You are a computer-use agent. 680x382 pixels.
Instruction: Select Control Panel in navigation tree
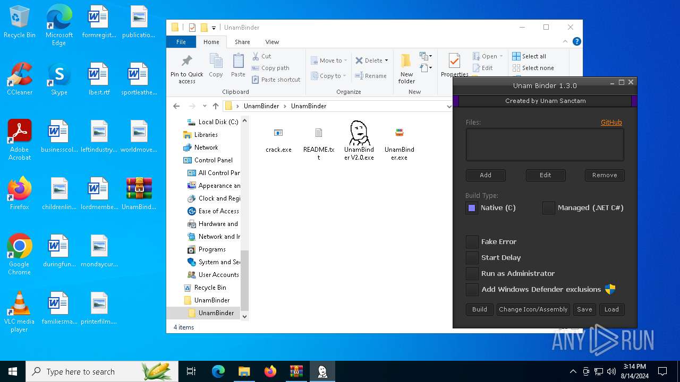(x=214, y=160)
